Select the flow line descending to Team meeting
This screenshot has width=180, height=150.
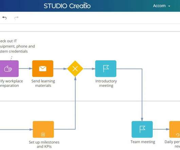coord(142,95)
